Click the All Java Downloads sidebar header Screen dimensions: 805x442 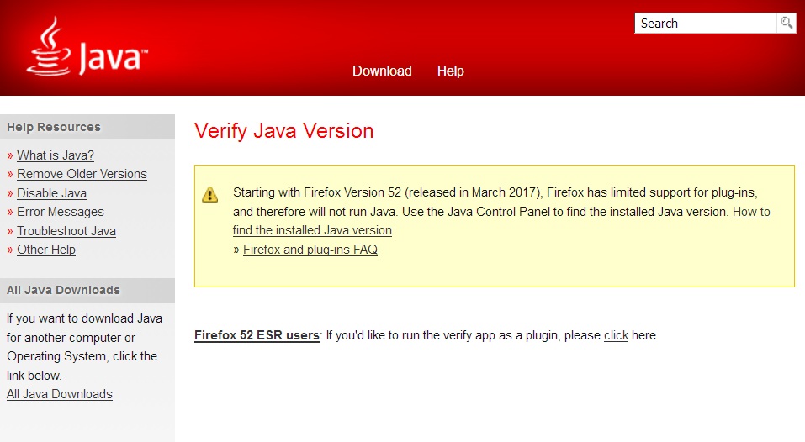87,290
